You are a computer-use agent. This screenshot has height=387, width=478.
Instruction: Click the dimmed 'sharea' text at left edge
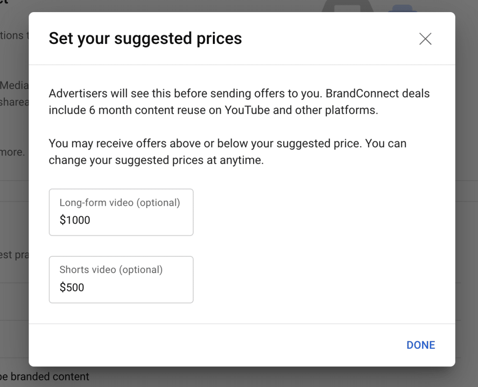point(14,102)
